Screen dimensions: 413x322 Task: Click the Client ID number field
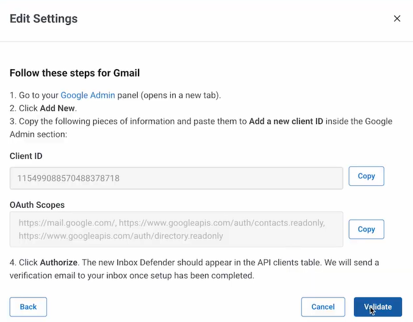[176, 178]
